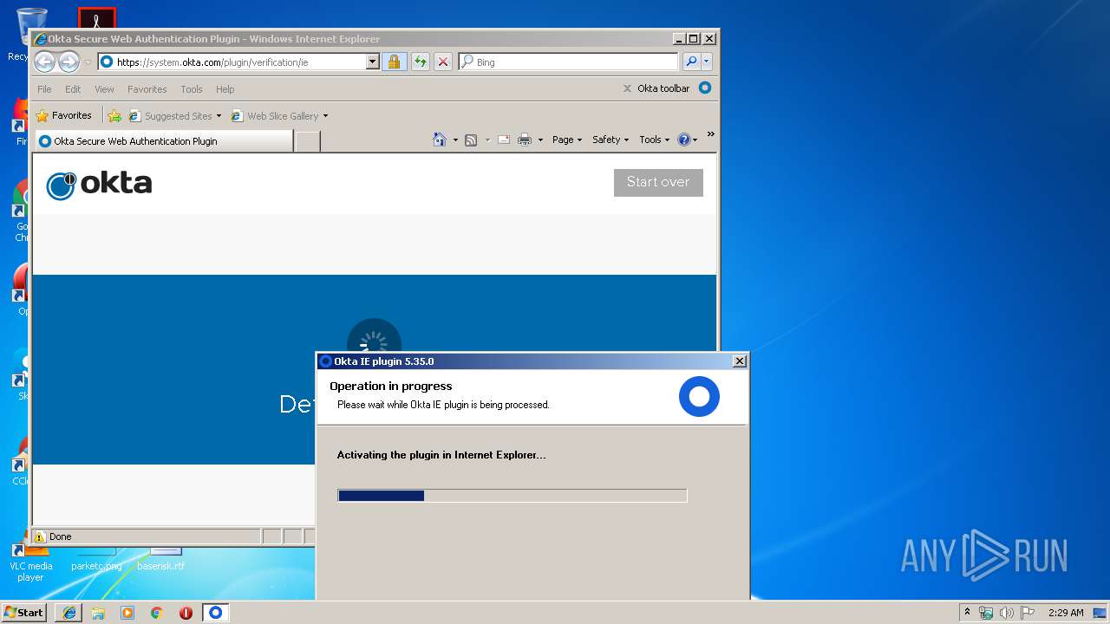This screenshot has height=624, width=1110.
Task: Go forward with the IE Forward arrow
Action: tap(69, 62)
